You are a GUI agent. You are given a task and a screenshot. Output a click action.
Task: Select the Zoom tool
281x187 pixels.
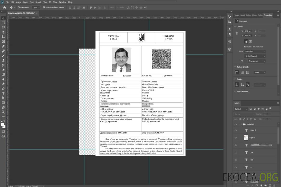3,112
